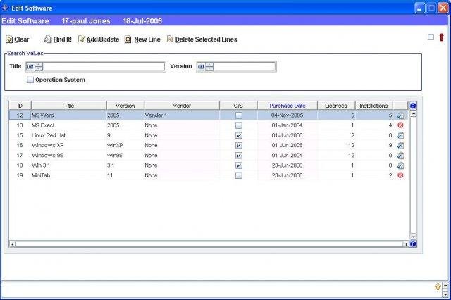This screenshot has width=451, height=300.
Task: Click Delete Selected Lines
Action: [x=202, y=39]
